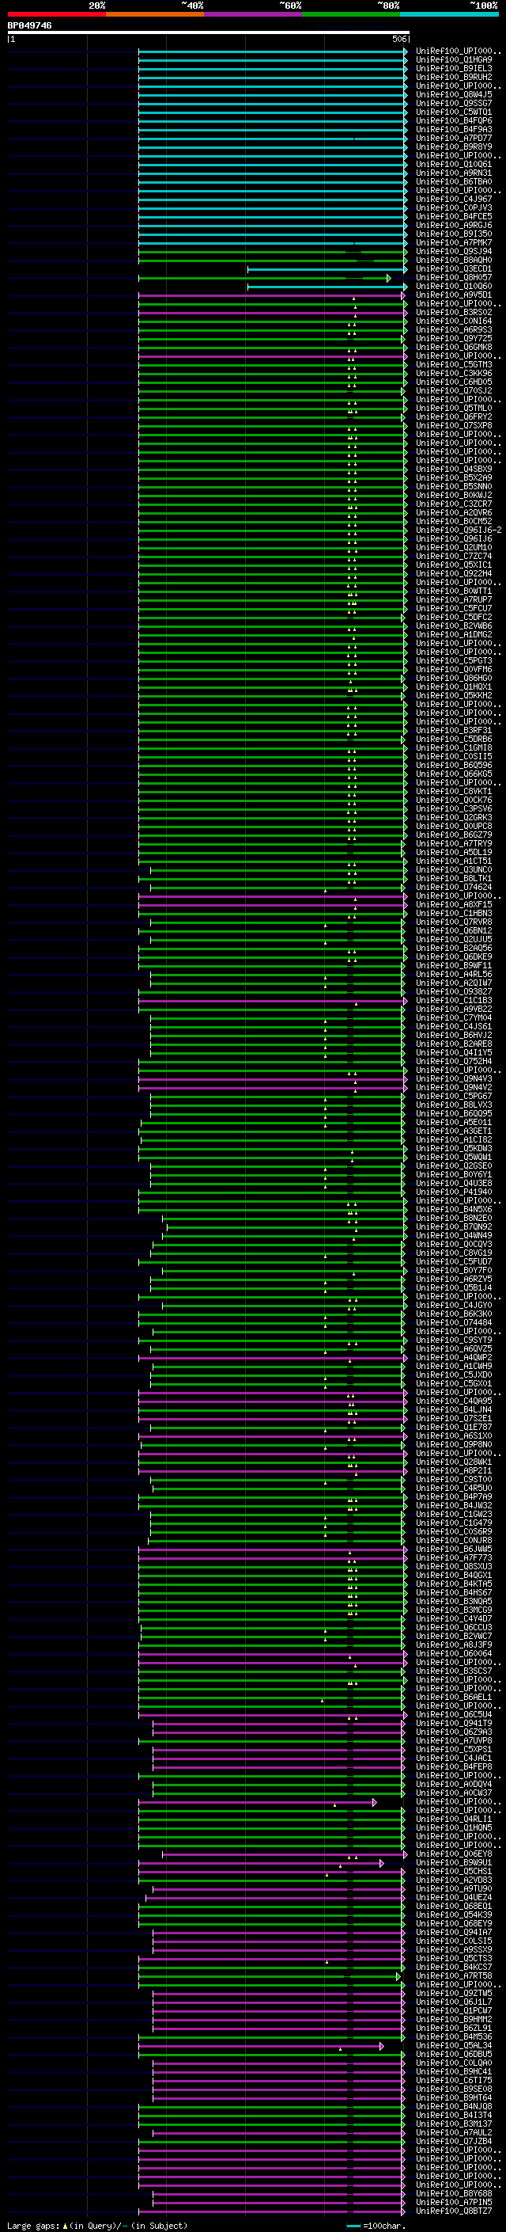506x2232 pixels.
Task: Click the alignment end arrow for UniRef100_Q5AL34
Action: tap(381, 2047)
